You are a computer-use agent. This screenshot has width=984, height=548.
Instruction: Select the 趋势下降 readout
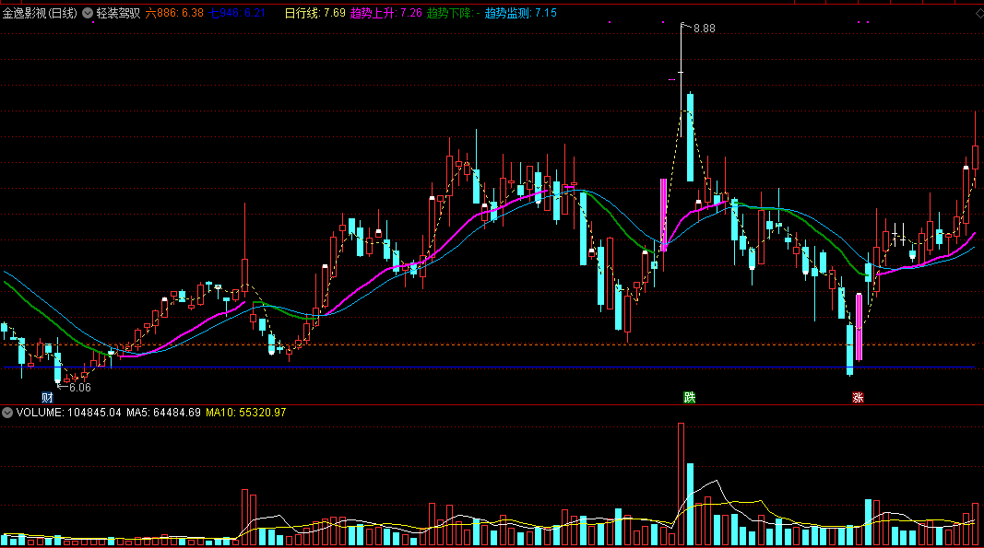pos(453,13)
